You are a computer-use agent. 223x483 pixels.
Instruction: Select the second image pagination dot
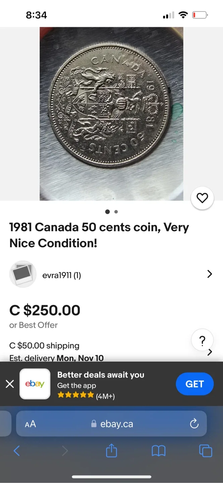coord(116,212)
